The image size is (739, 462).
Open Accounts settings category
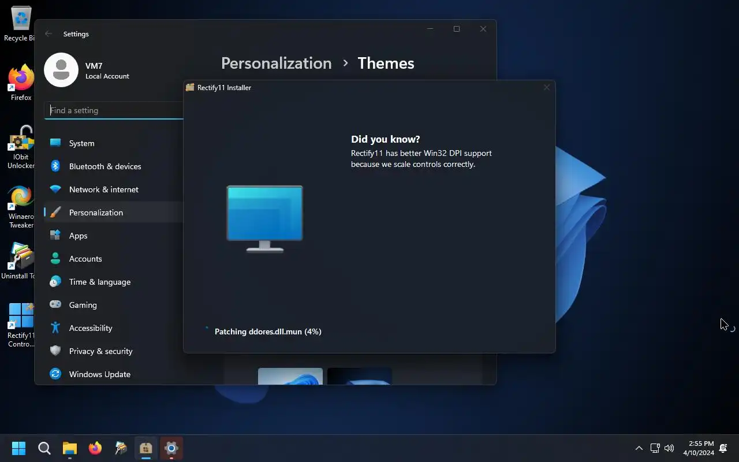coord(114,259)
